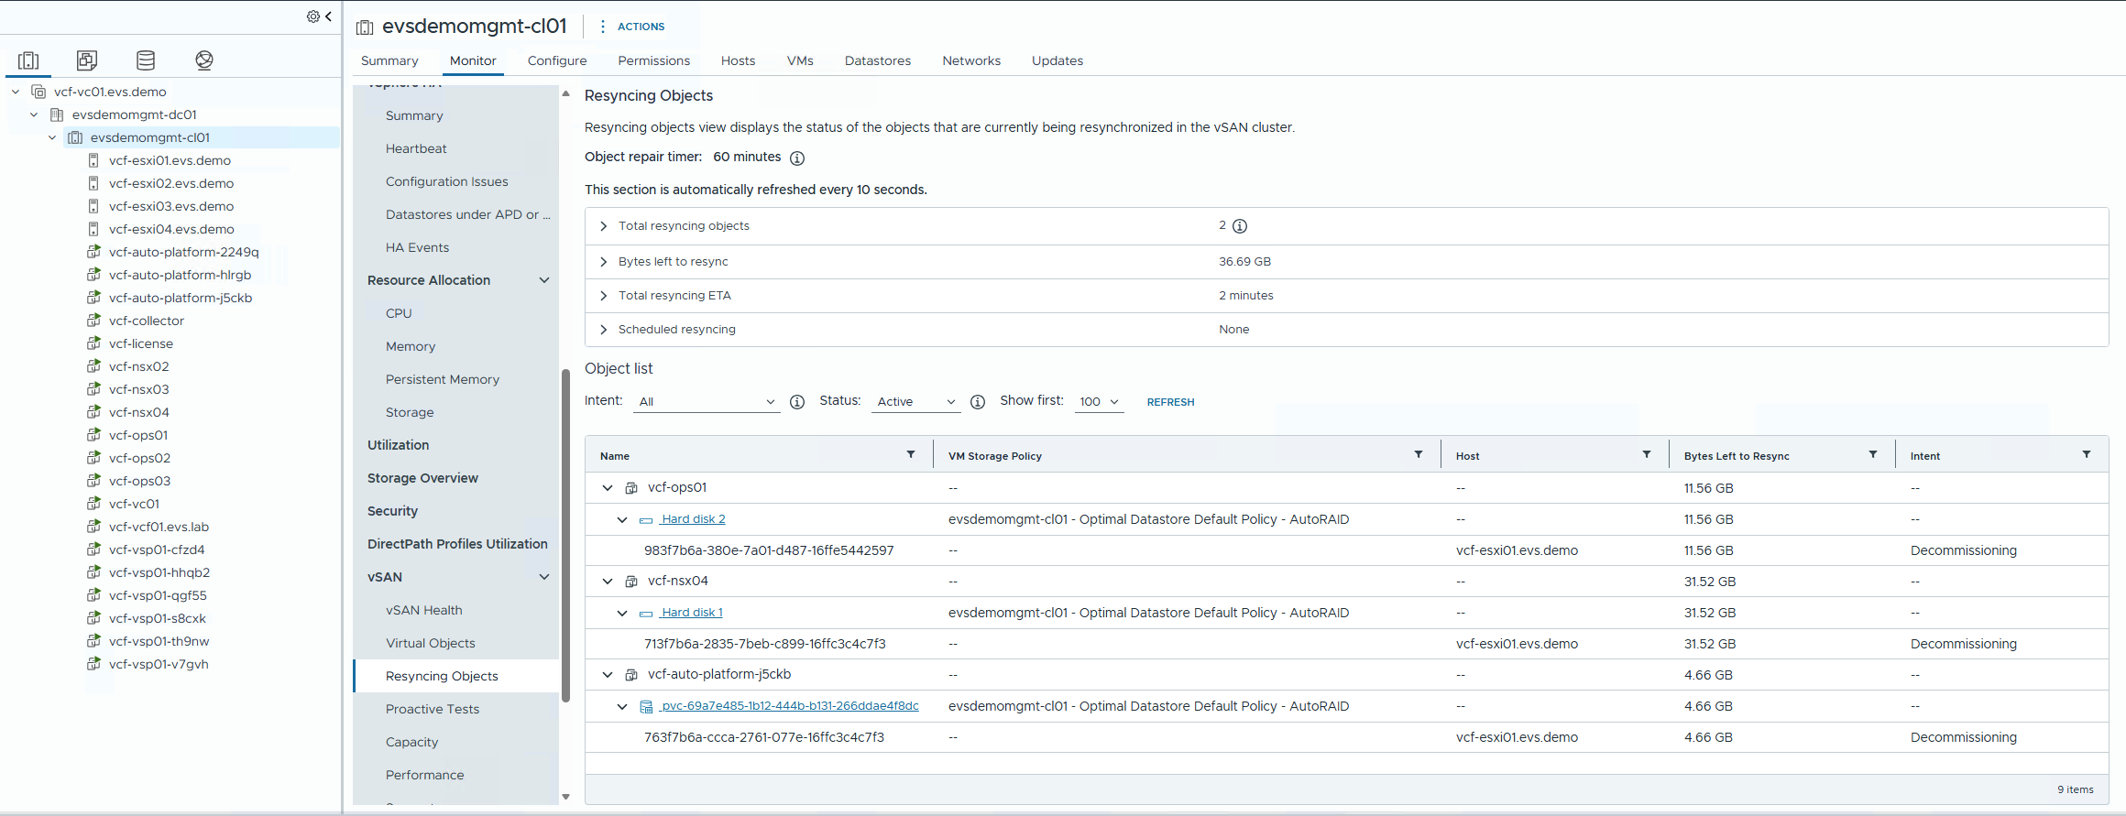
Task: Open the Actions menu
Action: [632, 27]
